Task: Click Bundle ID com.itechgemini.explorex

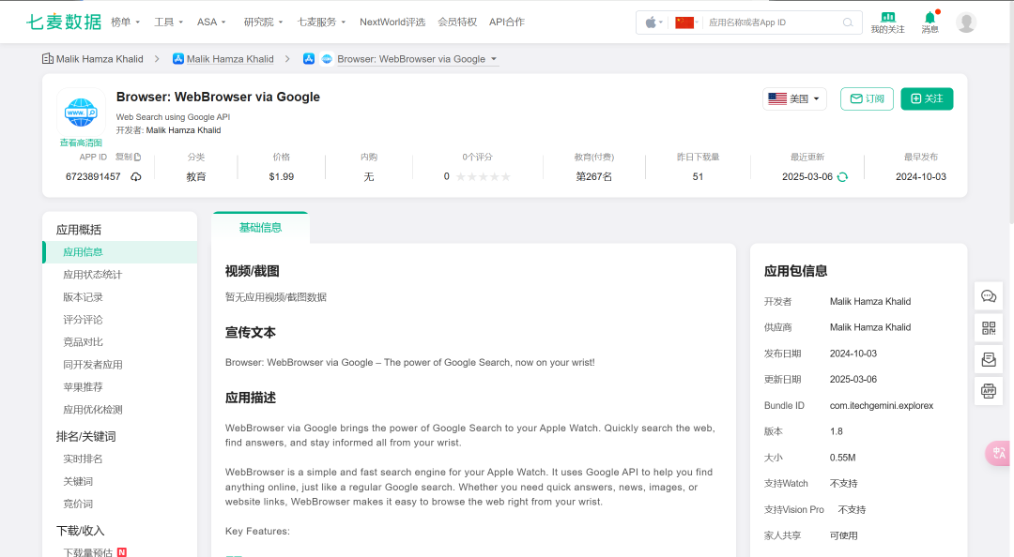Action: click(x=882, y=406)
